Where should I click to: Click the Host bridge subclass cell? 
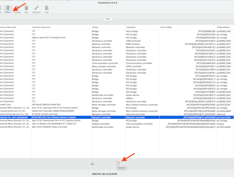pos(132,31)
